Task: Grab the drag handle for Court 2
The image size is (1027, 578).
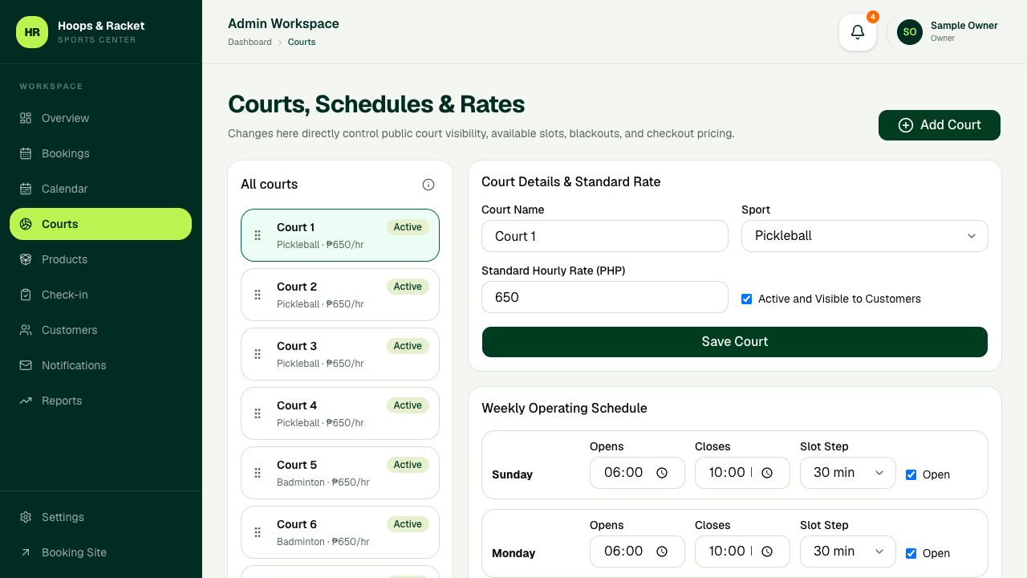Action: coord(258,295)
